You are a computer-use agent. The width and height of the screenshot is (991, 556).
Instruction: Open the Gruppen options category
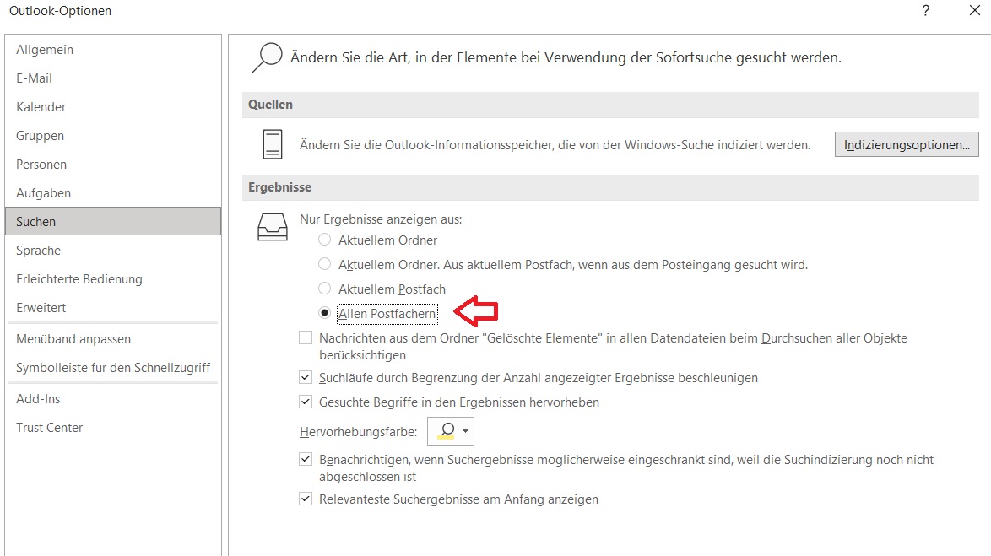[113, 136]
